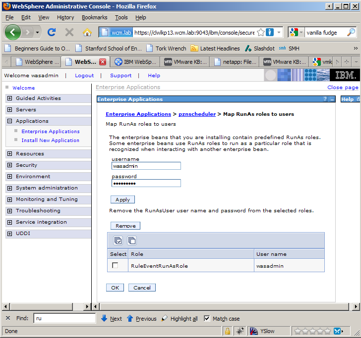Open the Edit menu
Image resolution: width=361 pixels, height=338 pixels.
(x=26, y=17)
